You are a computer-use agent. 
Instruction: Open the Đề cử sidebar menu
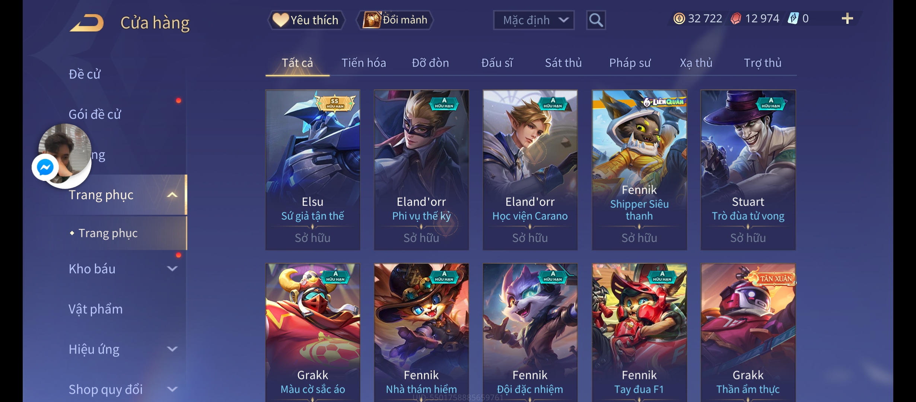85,74
